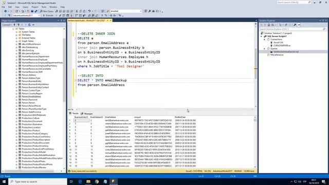
Task: Open the AdventureWorks2017 database dropdown
Action: (39, 15)
